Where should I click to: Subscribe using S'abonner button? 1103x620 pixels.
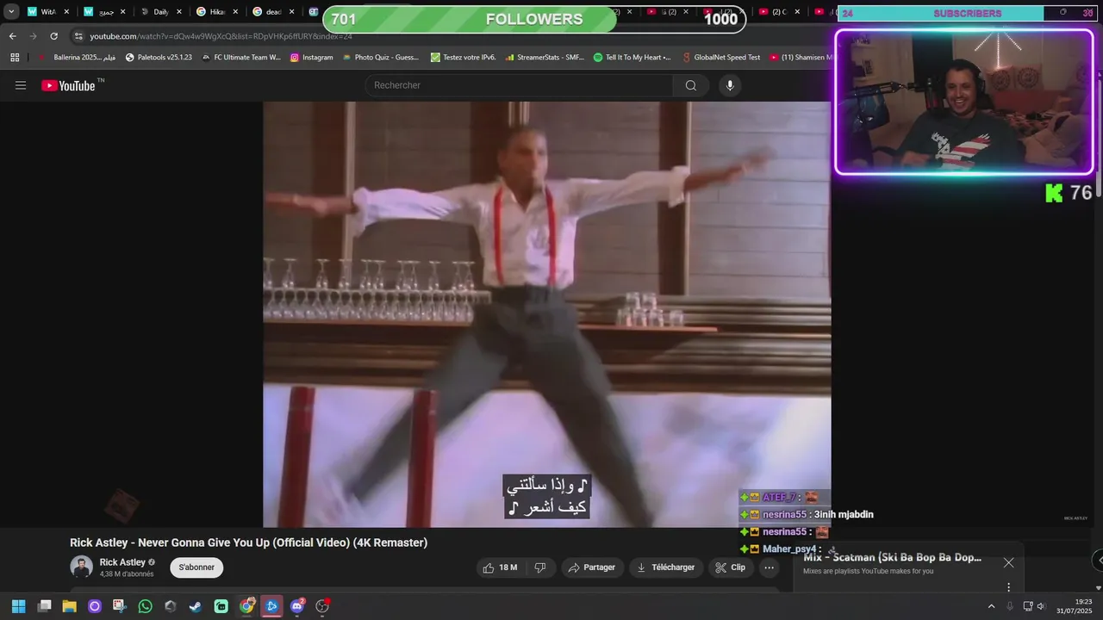pyautogui.click(x=196, y=567)
